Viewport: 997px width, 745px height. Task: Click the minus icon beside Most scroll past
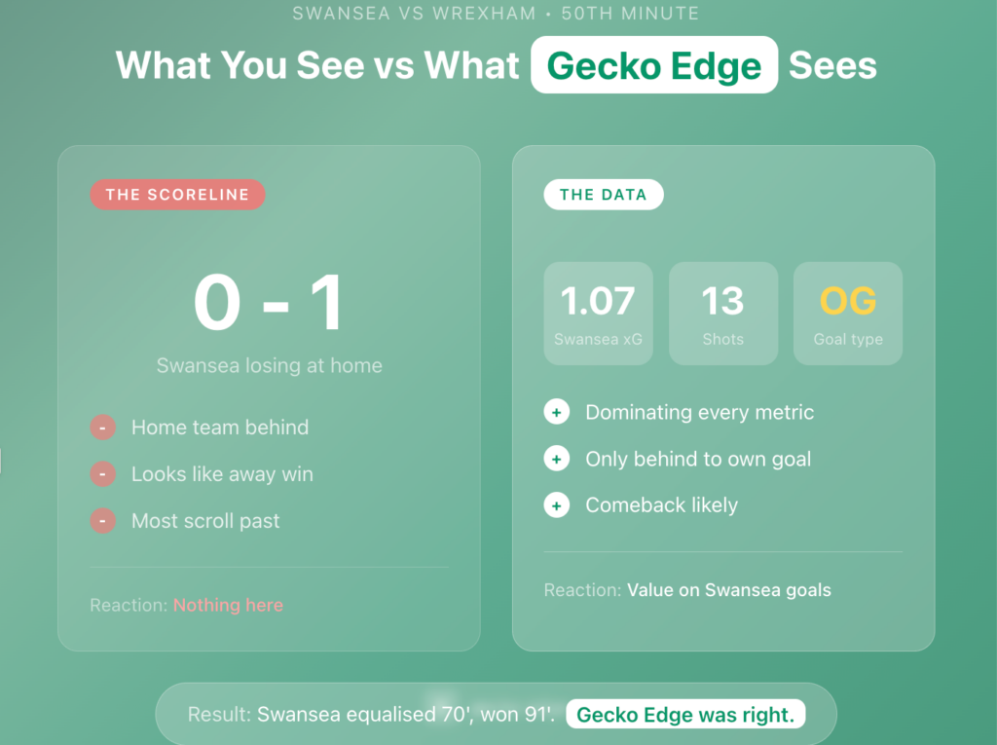[x=103, y=521]
